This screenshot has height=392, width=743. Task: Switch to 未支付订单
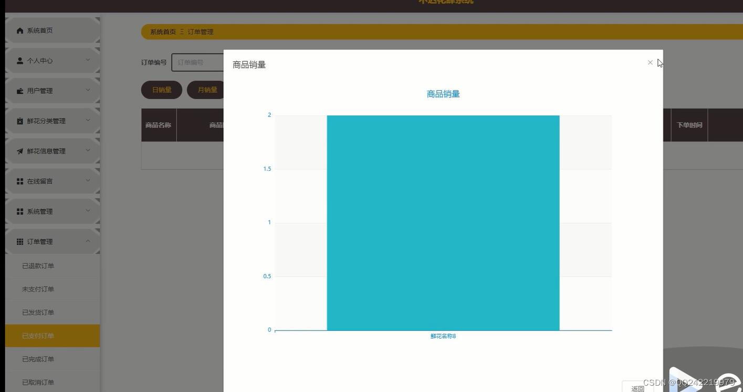coord(37,289)
